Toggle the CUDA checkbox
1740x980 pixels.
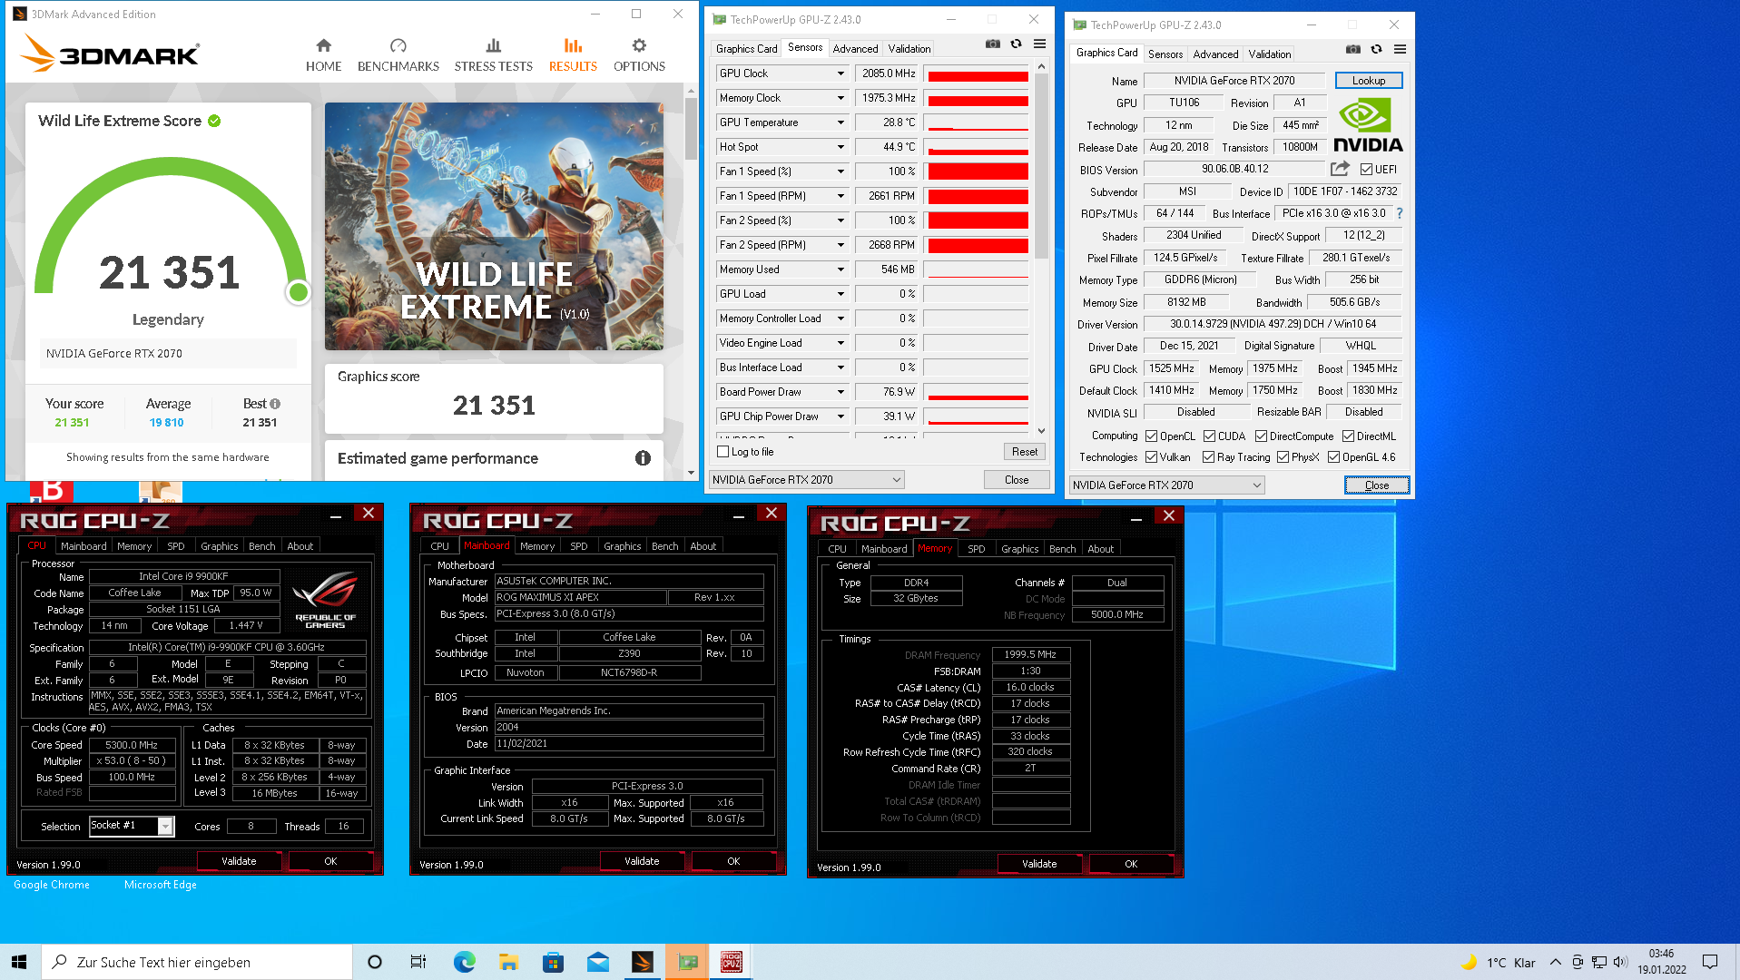point(1209,436)
